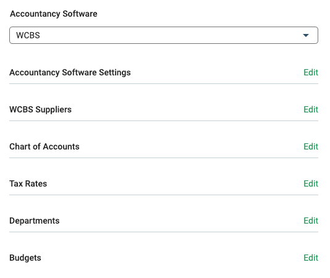Click divider line under Departments
This screenshot has width=330, height=278.
(164, 232)
